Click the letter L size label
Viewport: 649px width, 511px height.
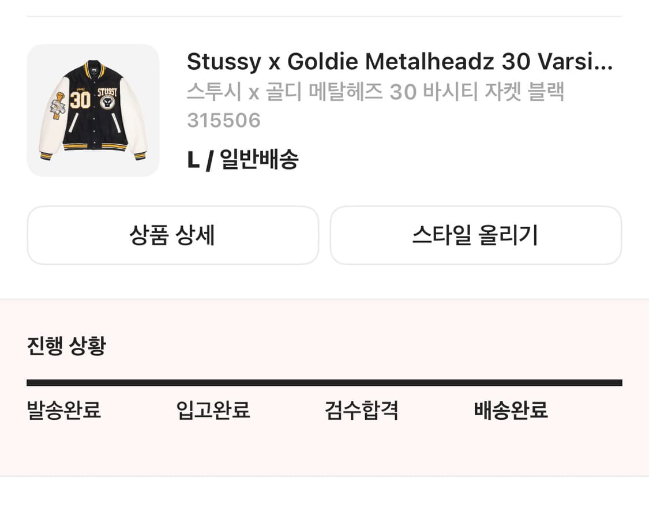(x=193, y=160)
